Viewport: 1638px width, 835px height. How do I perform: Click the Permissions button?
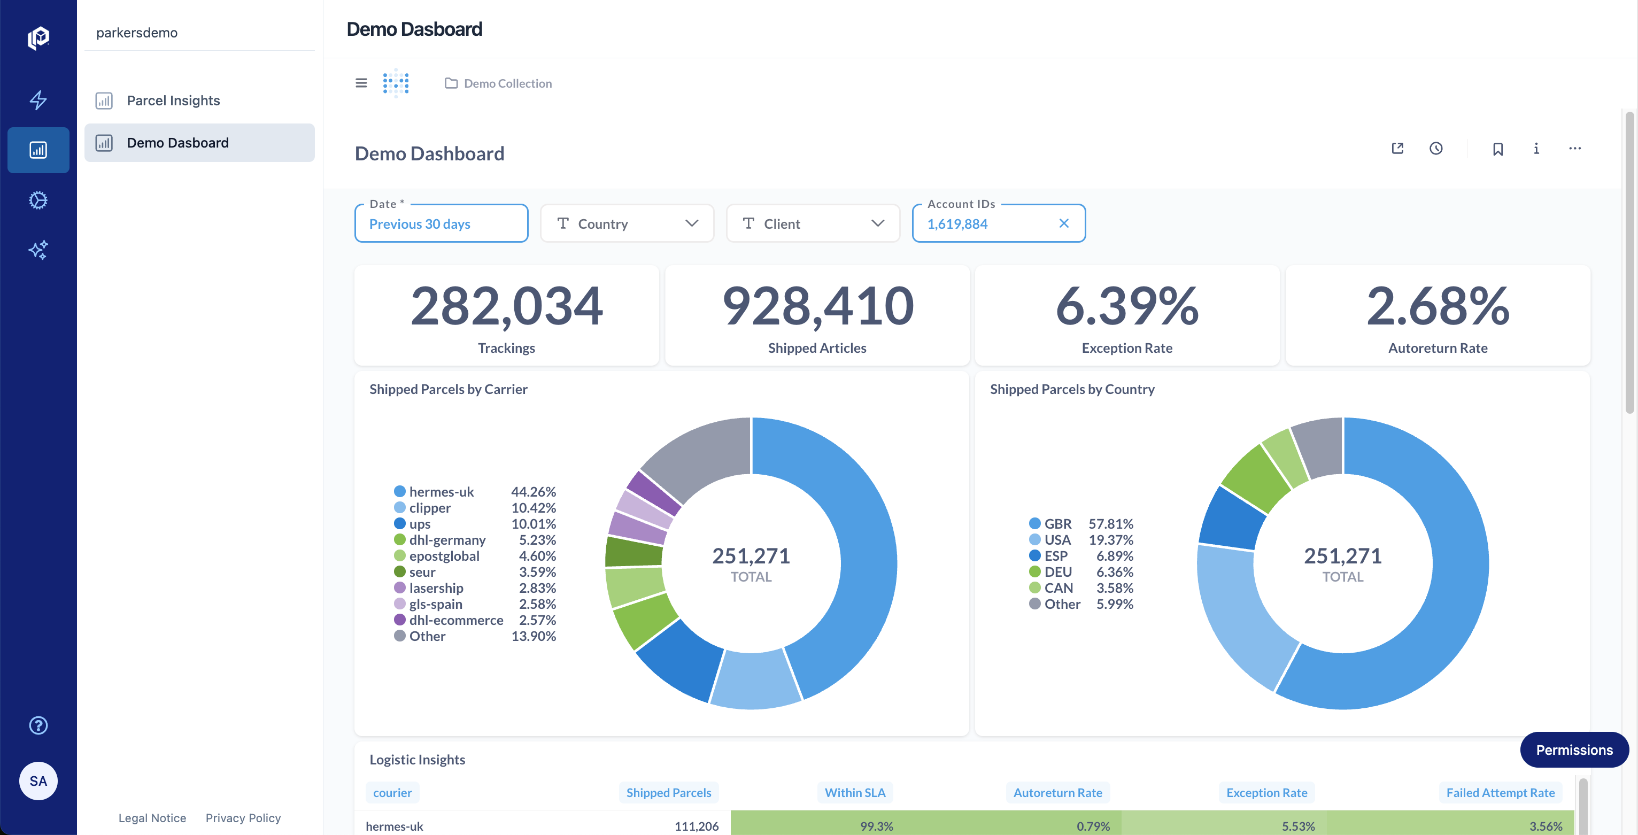click(x=1574, y=750)
